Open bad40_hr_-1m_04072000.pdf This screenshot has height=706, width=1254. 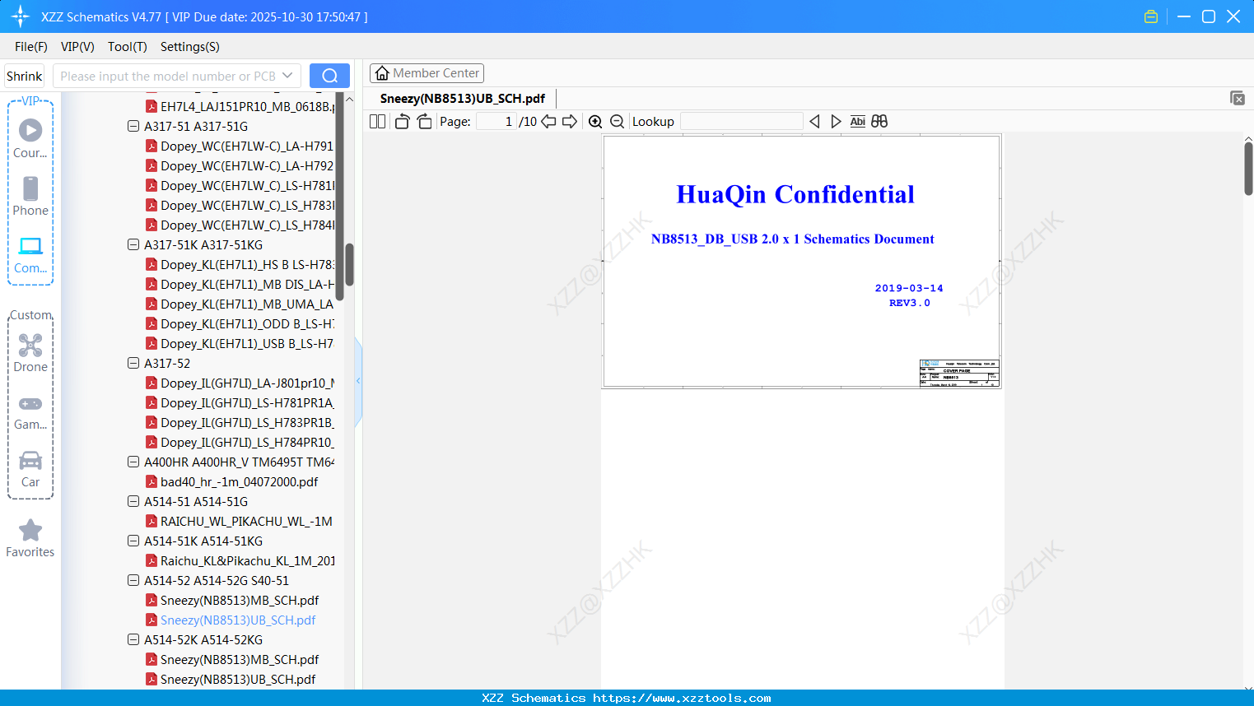tap(232, 482)
